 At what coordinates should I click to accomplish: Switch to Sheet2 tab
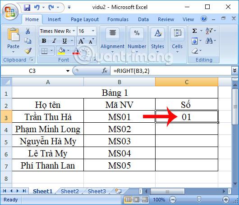point(70,191)
